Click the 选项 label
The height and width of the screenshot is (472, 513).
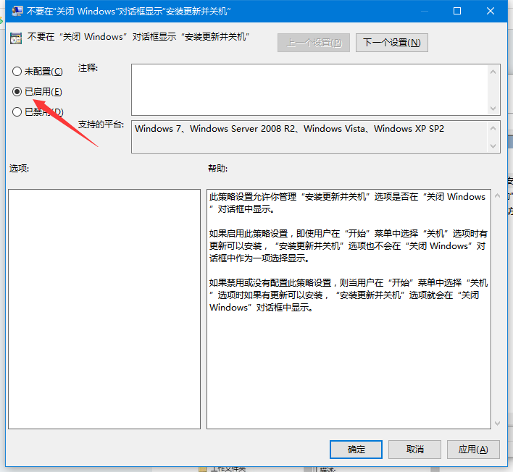(20, 169)
